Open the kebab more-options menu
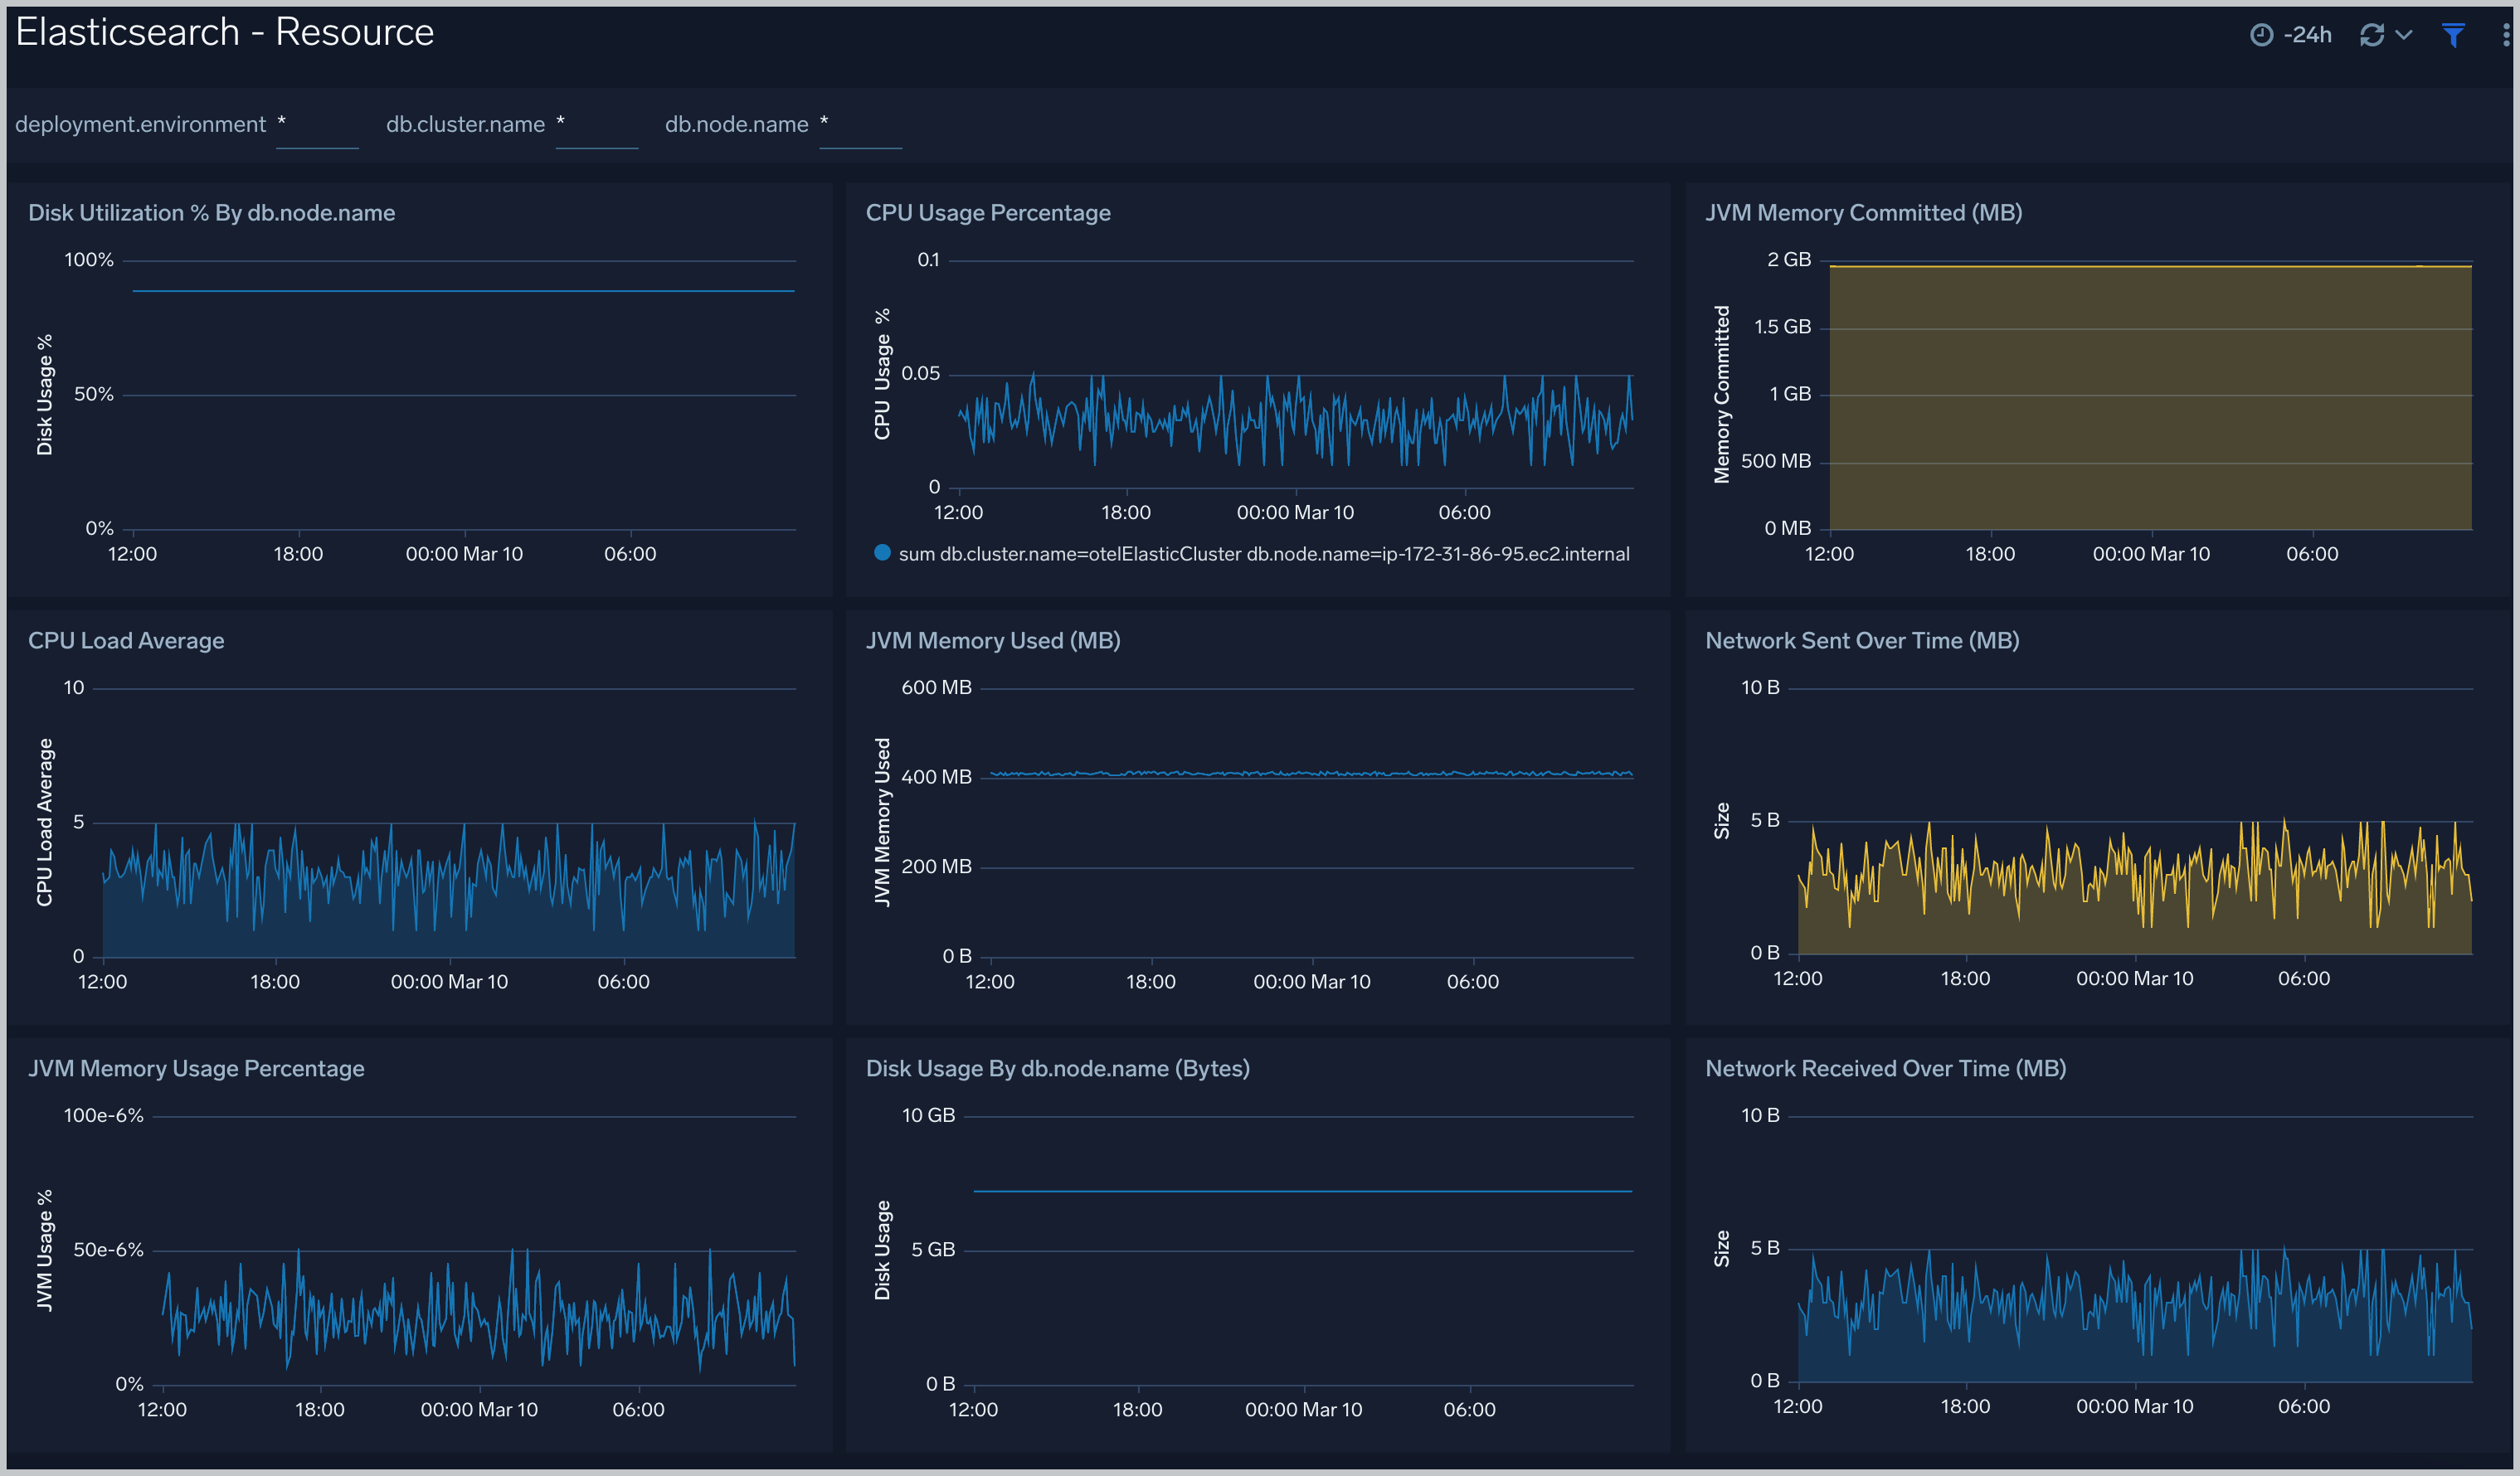 tap(2505, 35)
